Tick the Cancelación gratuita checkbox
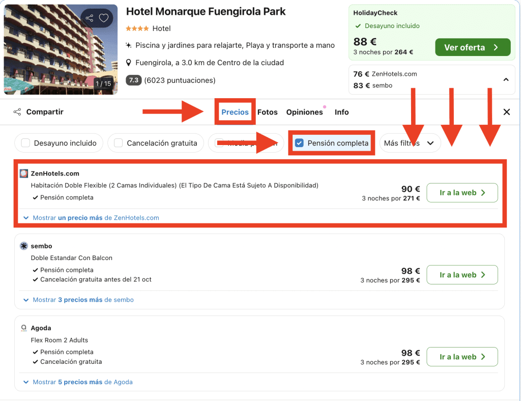The height and width of the screenshot is (401, 521). [118, 144]
